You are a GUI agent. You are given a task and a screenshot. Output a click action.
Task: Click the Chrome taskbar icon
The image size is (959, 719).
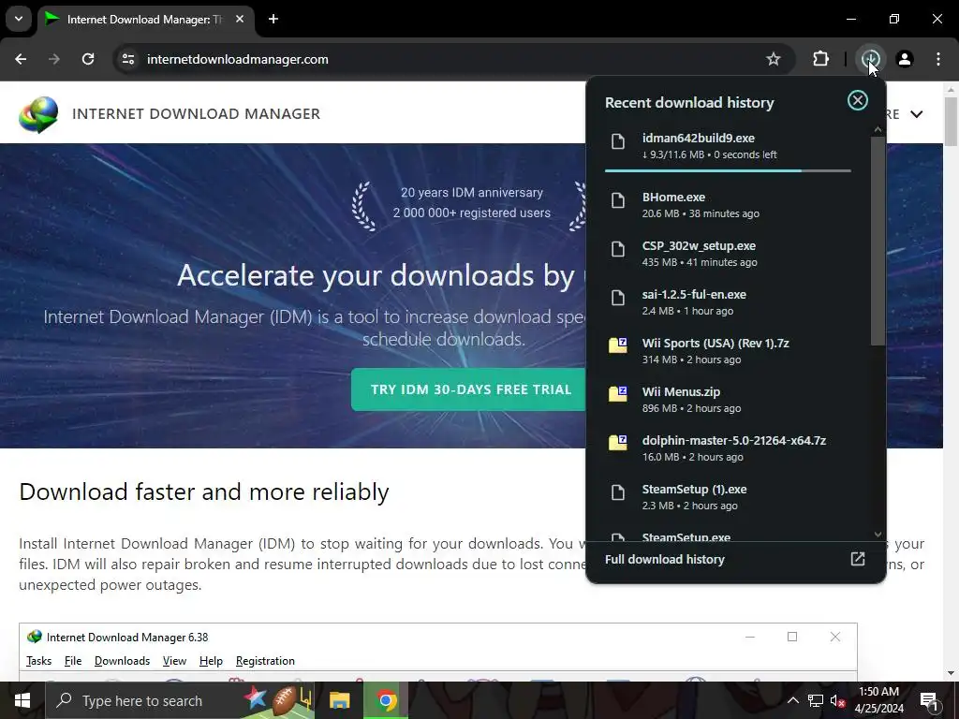[386, 700]
